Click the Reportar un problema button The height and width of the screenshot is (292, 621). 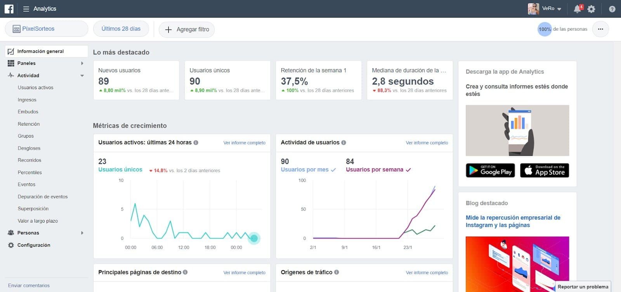coord(583,287)
